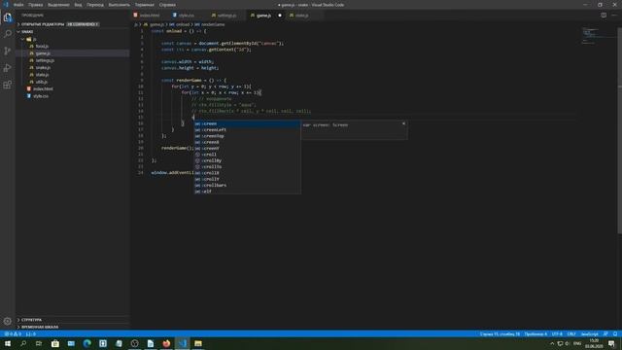Choose 'scroll' from the suggestion list
622x350 pixels.
(247, 155)
